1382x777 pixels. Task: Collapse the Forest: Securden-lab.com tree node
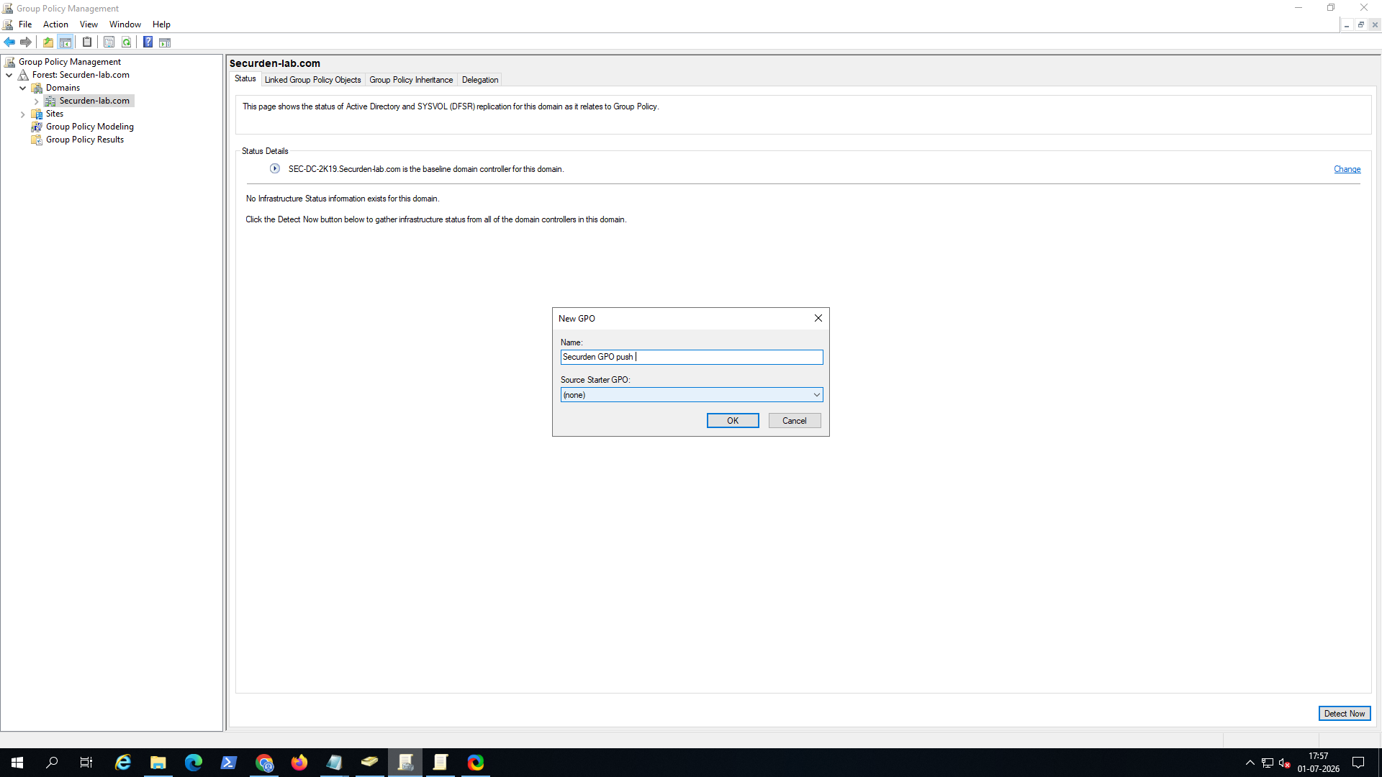pos(9,75)
